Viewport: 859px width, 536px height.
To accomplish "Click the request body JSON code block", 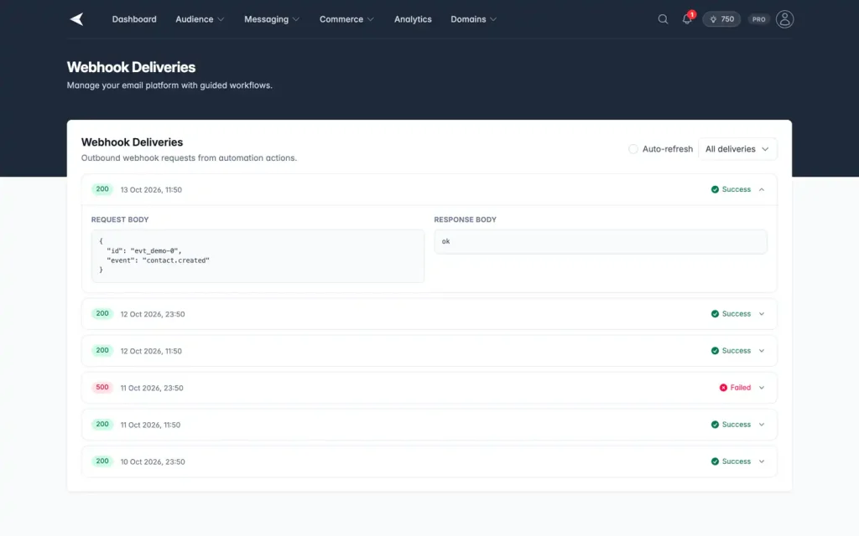I will tap(258, 256).
